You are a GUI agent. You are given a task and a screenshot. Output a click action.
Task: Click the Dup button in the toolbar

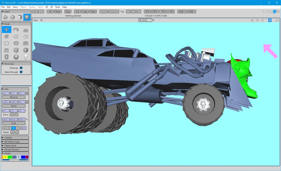tap(68, 12)
